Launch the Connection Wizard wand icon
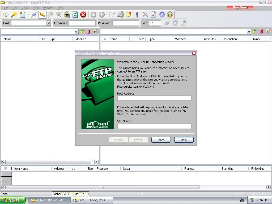The image size is (272, 204). 14,15
